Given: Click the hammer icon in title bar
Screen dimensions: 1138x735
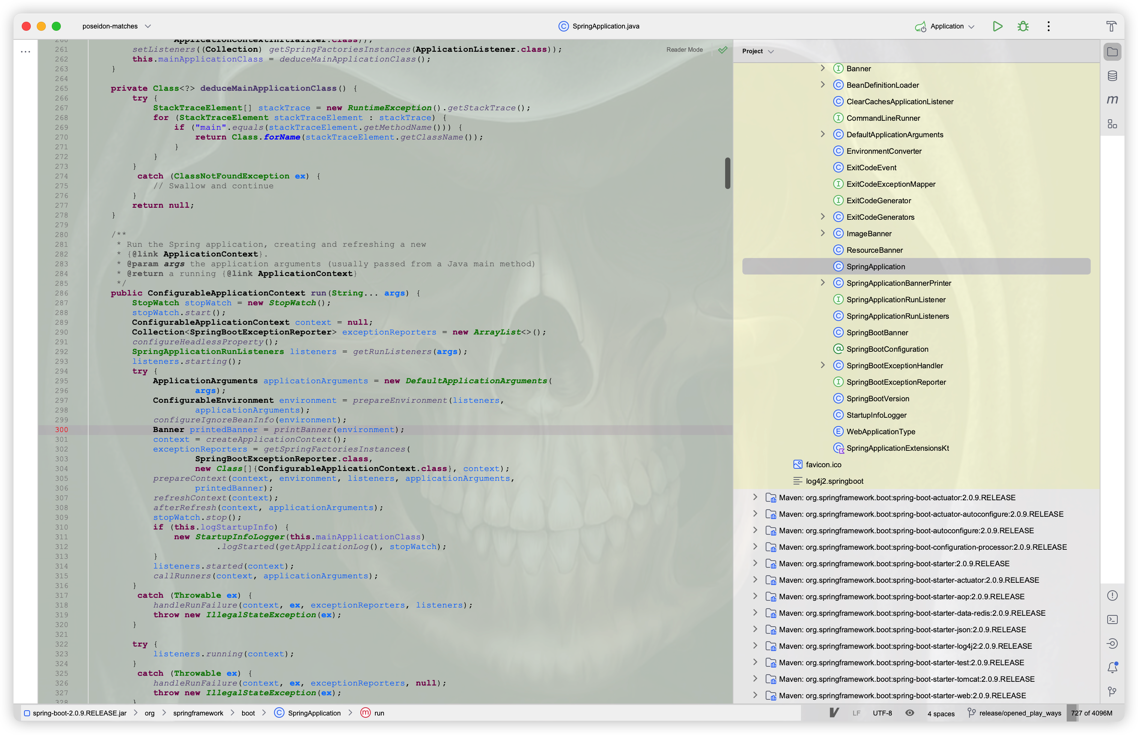Looking at the screenshot, I should [x=1111, y=26].
